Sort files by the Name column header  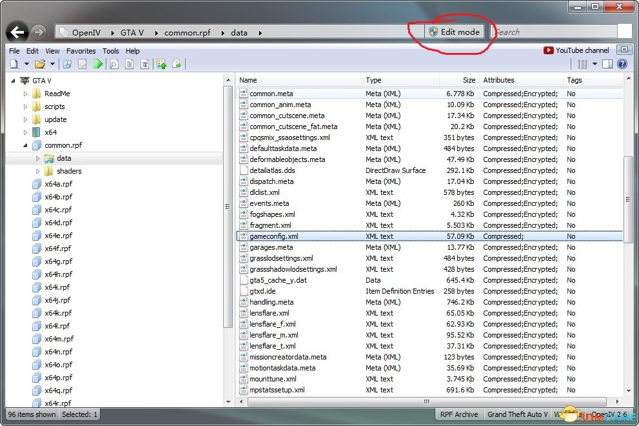[x=299, y=80]
